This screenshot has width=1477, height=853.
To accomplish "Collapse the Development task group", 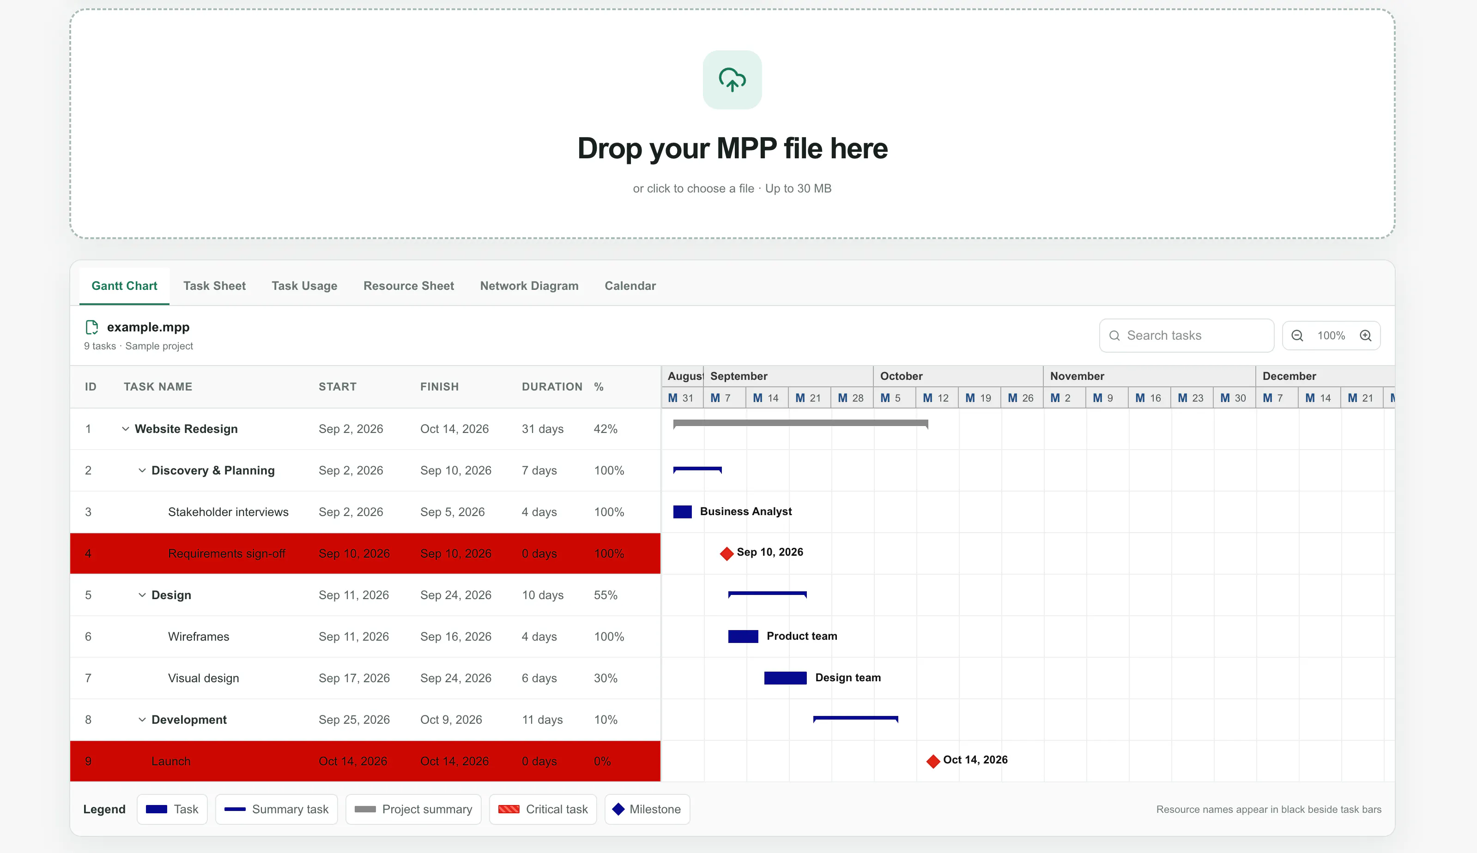I will coord(142,720).
